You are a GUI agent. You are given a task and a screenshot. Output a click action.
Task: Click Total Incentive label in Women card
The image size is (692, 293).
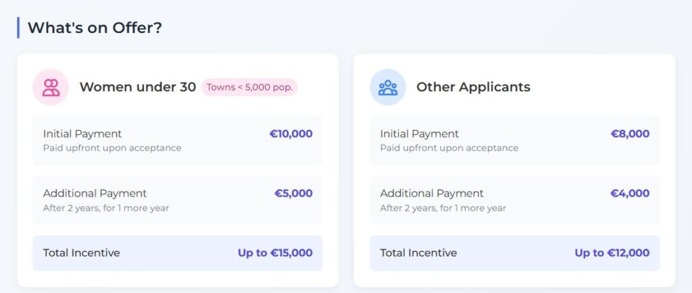click(x=81, y=253)
